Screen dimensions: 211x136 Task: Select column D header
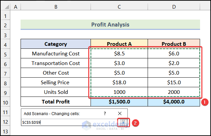point(174,6)
